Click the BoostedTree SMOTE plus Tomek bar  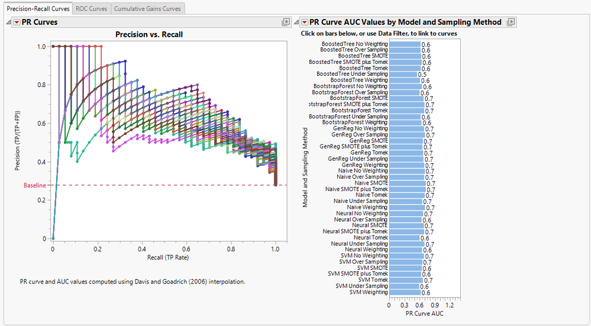[405, 62]
